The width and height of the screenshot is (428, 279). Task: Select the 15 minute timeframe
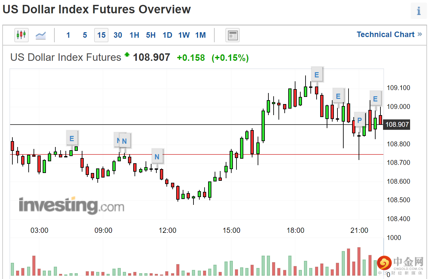point(101,35)
